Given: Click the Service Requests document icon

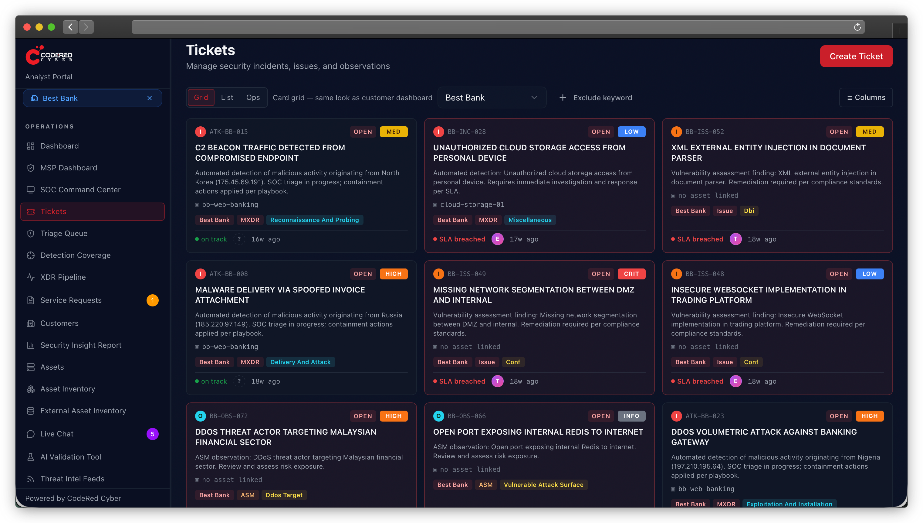Looking at the screenshot, I should [x=31, y=300].
